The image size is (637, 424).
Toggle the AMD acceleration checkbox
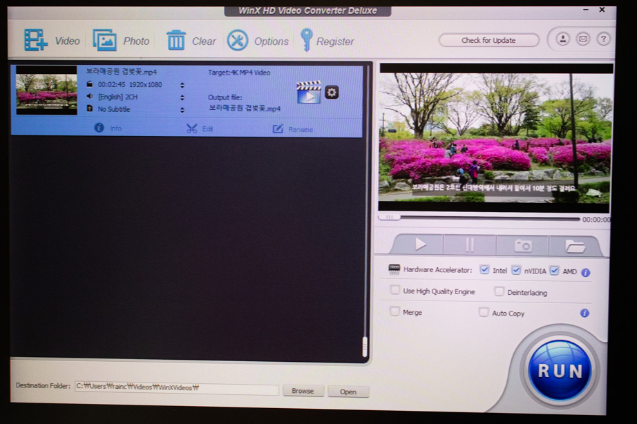coord(554,271)
